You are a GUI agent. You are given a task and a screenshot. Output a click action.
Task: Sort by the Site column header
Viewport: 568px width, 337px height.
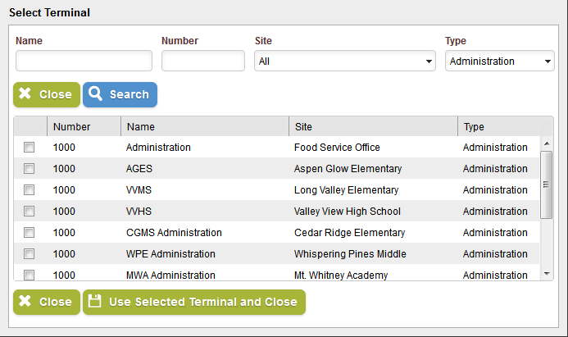pos(373,126)
